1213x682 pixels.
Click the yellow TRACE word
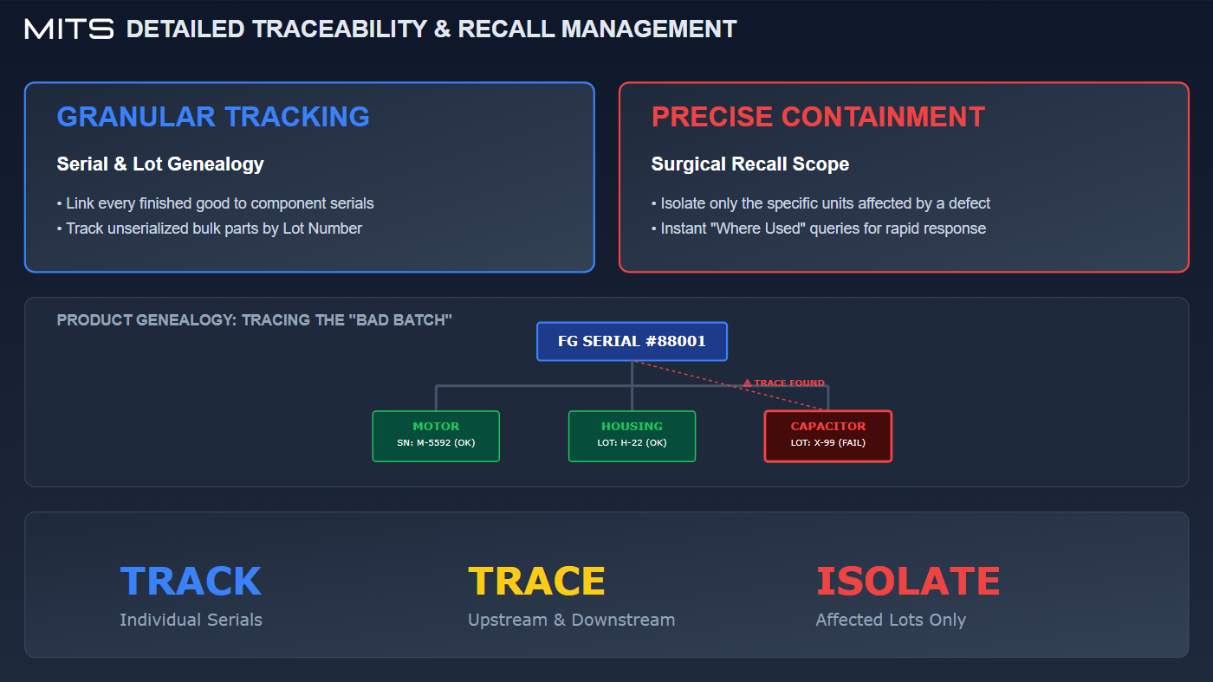pos(536,582)
